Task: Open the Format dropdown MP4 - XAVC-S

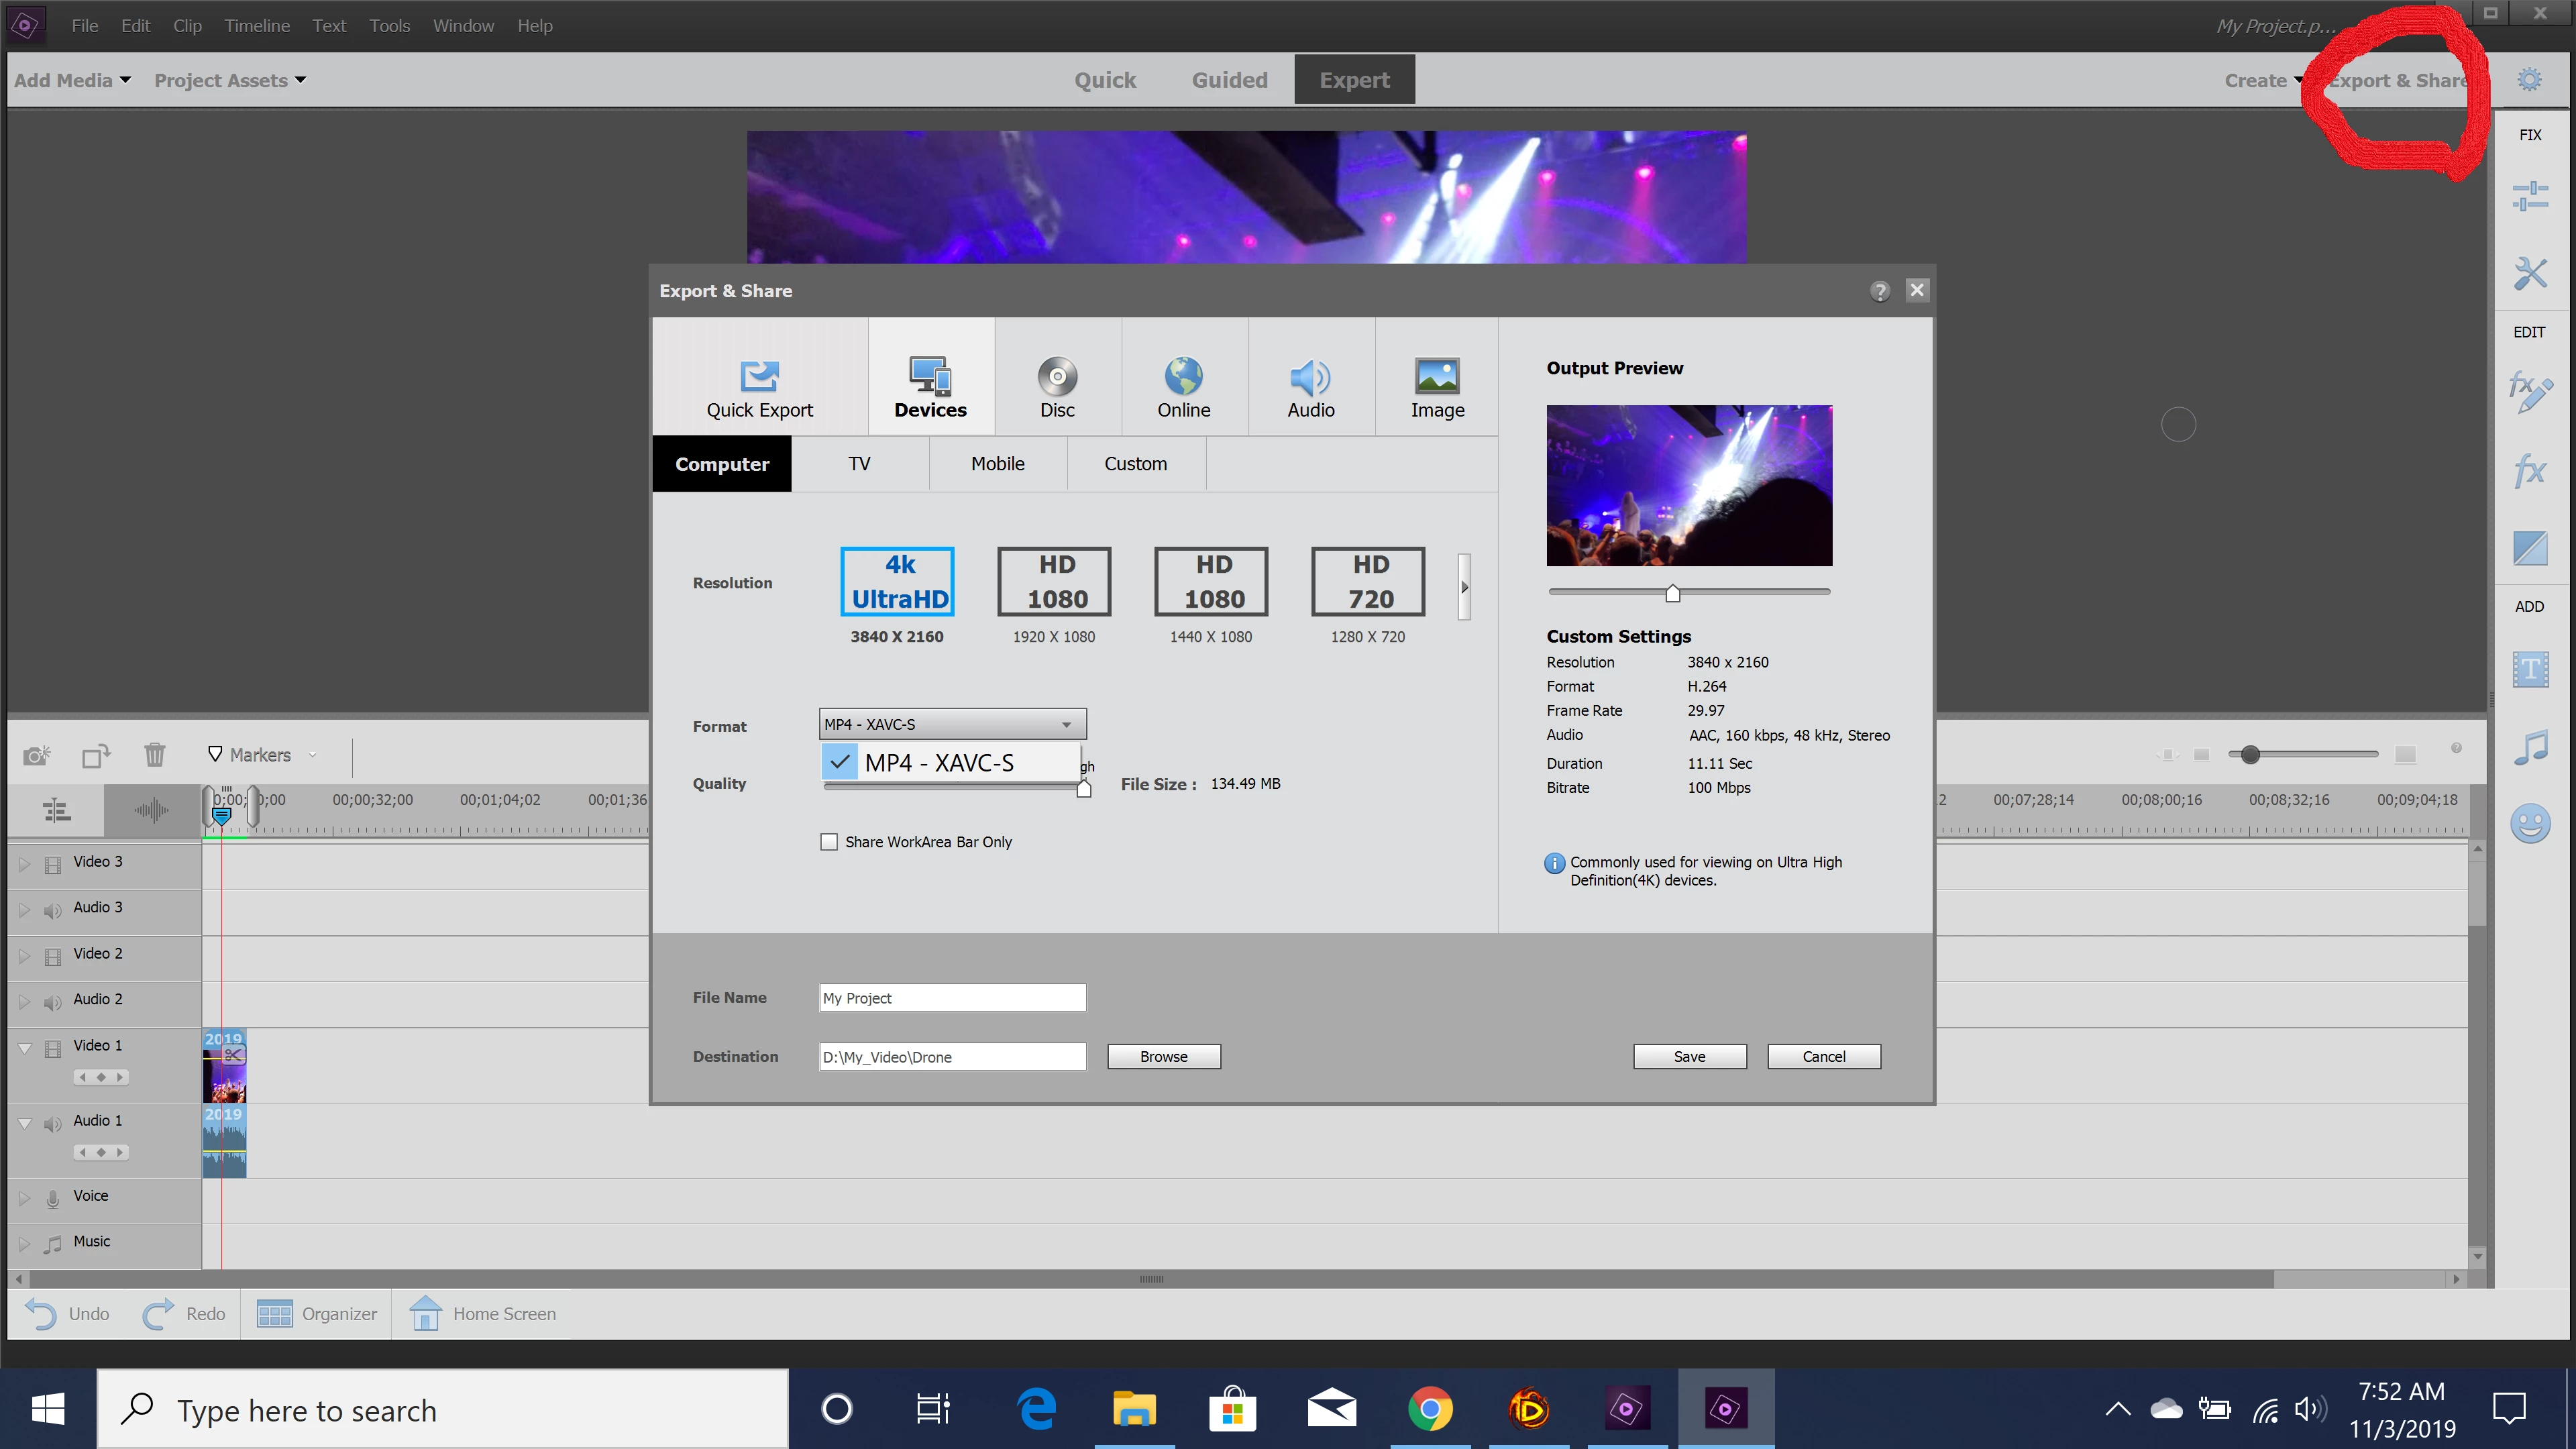Action: (951, 724)
